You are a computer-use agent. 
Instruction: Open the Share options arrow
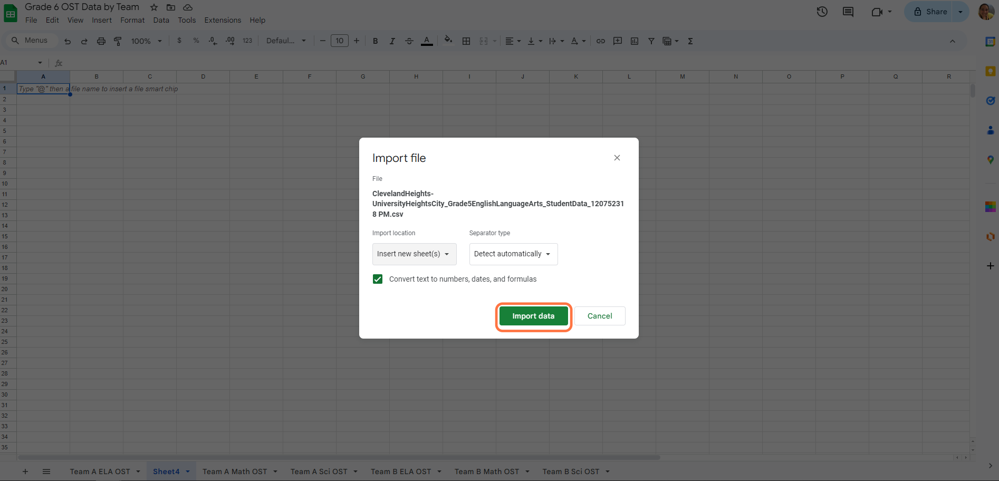coord(960,12)
